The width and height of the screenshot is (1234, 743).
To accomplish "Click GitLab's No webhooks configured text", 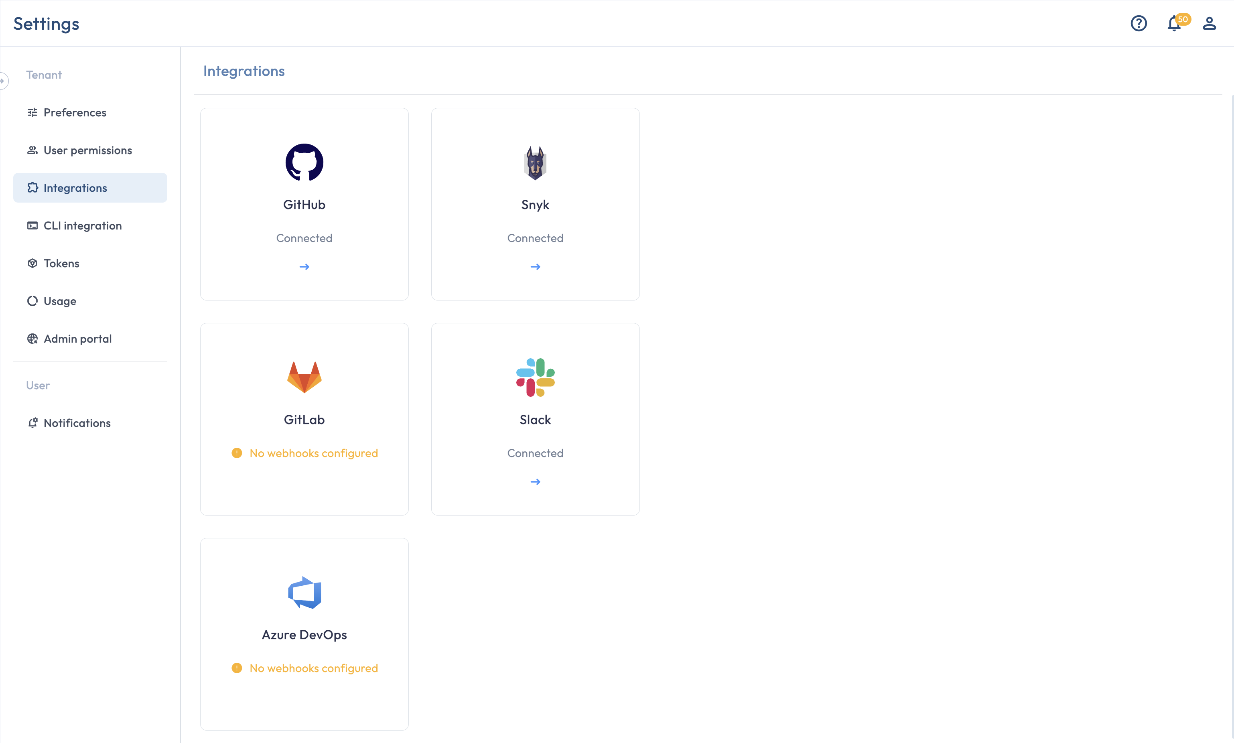I will point(314,453).
